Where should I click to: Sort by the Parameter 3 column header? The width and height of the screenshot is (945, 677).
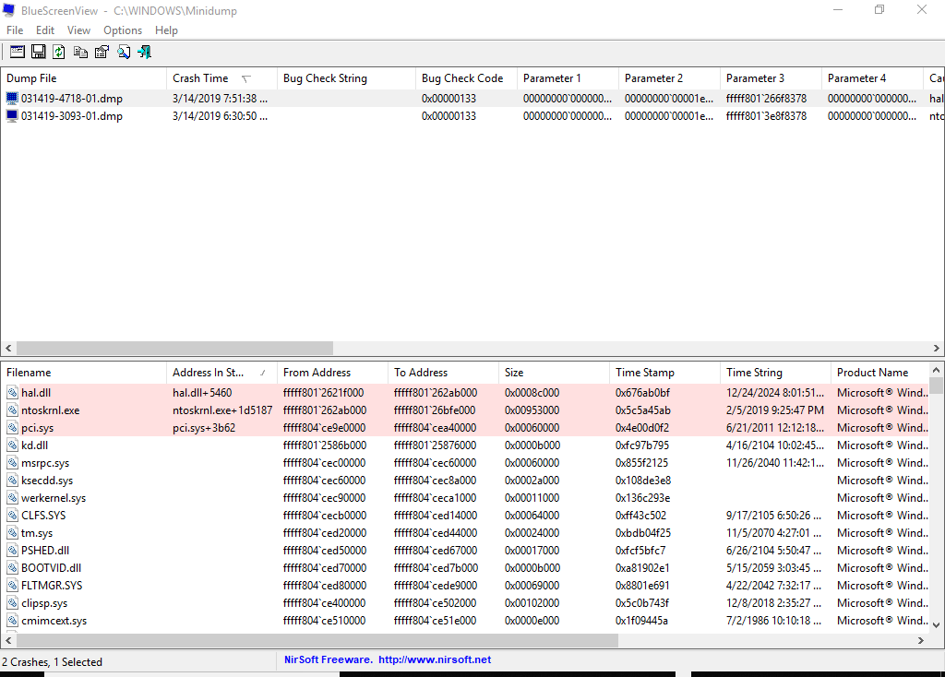771,78
